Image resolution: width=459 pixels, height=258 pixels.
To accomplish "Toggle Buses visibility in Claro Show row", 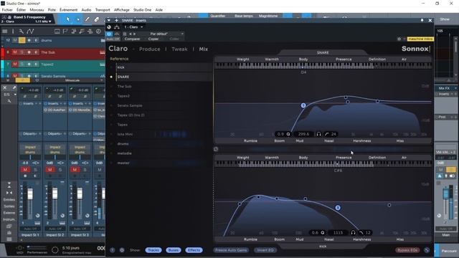I will click(174, 250).
